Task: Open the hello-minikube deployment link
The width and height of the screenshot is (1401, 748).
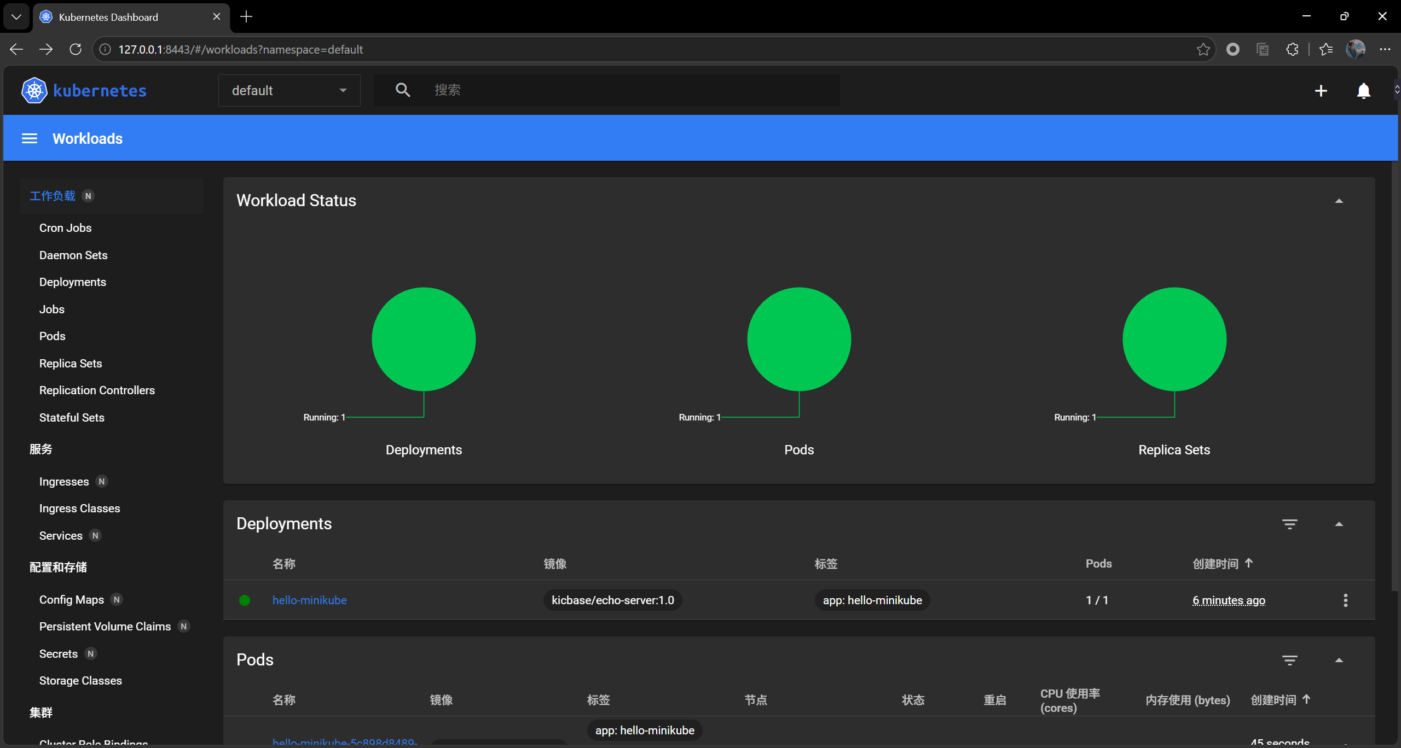Action: click(309, 600)
